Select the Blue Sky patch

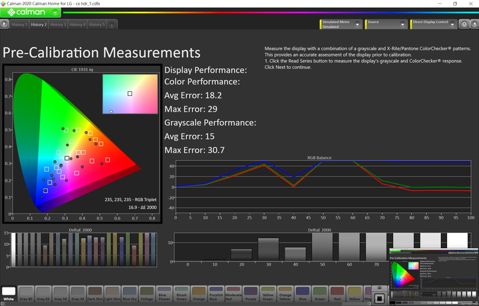[130, 293]
